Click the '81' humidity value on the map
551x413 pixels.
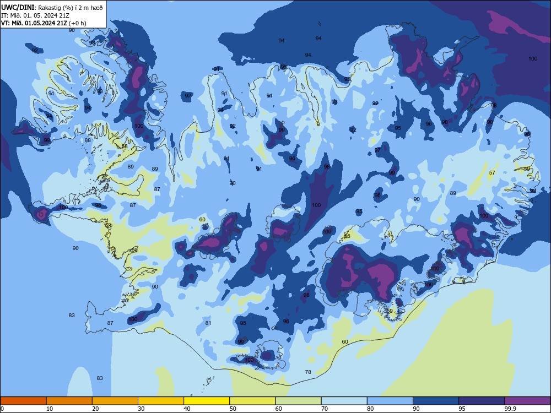(x=208, y=323)
